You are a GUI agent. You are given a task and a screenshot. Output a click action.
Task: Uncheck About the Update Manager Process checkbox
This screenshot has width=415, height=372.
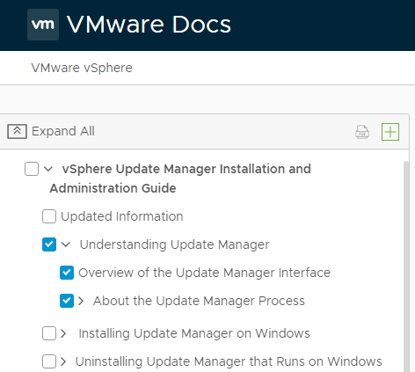(67, 301)
